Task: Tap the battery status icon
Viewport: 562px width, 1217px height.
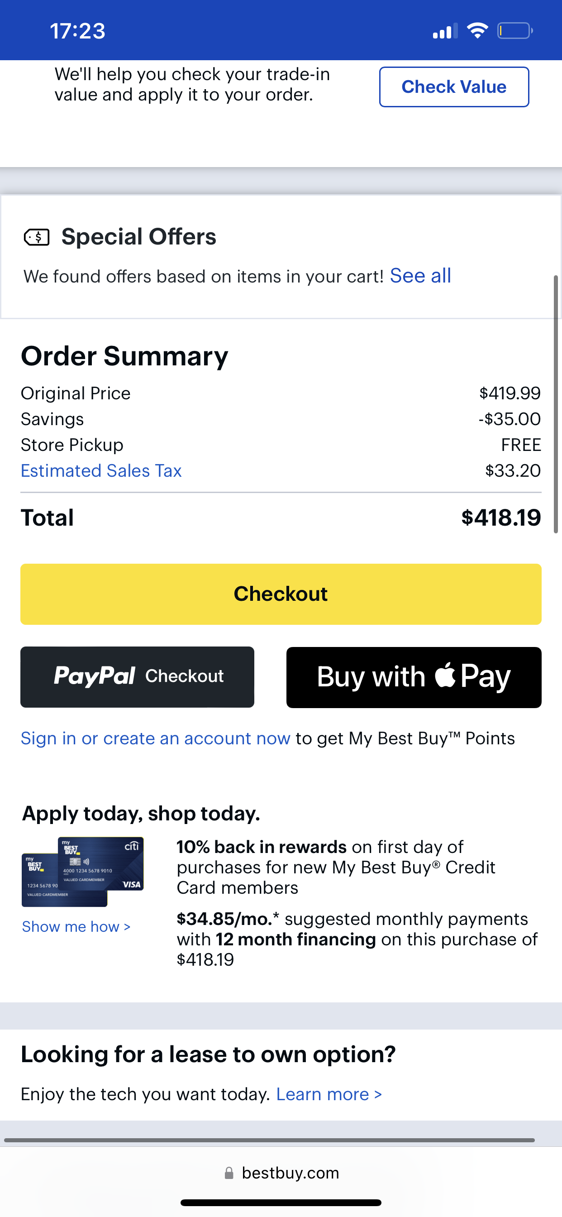Action: click(515, 31)
